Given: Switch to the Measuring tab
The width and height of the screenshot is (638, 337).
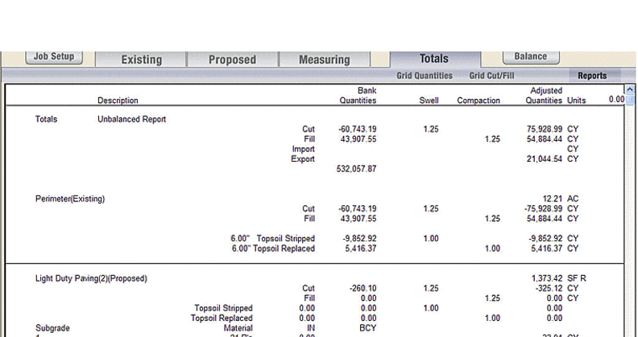Looking at the screenshot, I should pos(325,60).
